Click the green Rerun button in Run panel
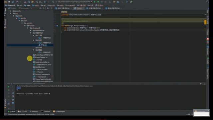 pos(8,87)
